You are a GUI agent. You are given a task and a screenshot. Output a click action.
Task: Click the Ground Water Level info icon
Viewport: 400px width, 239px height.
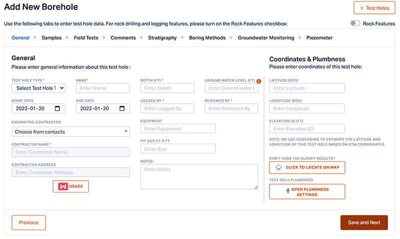258,81
